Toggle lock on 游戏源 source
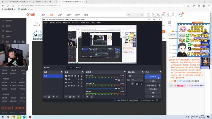Screen dimensions: 212x119 82,83
